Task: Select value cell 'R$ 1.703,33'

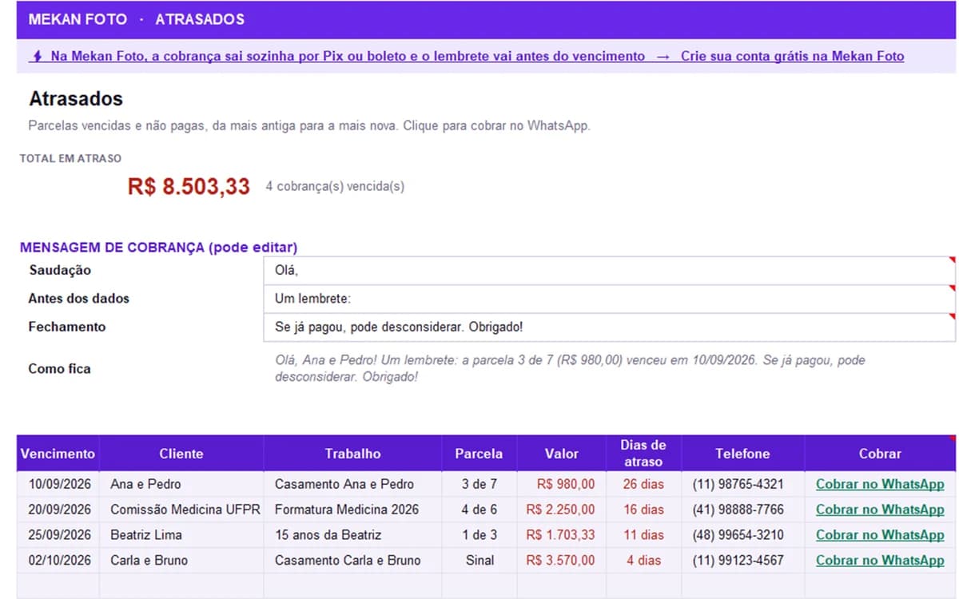Action: 562,535
